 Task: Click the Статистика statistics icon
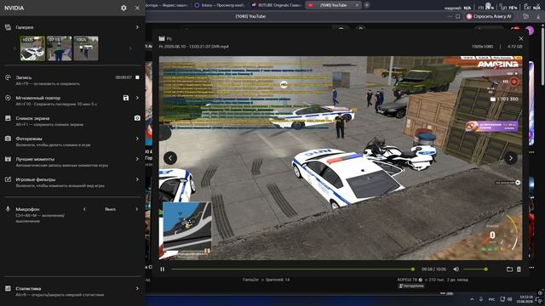8,288
